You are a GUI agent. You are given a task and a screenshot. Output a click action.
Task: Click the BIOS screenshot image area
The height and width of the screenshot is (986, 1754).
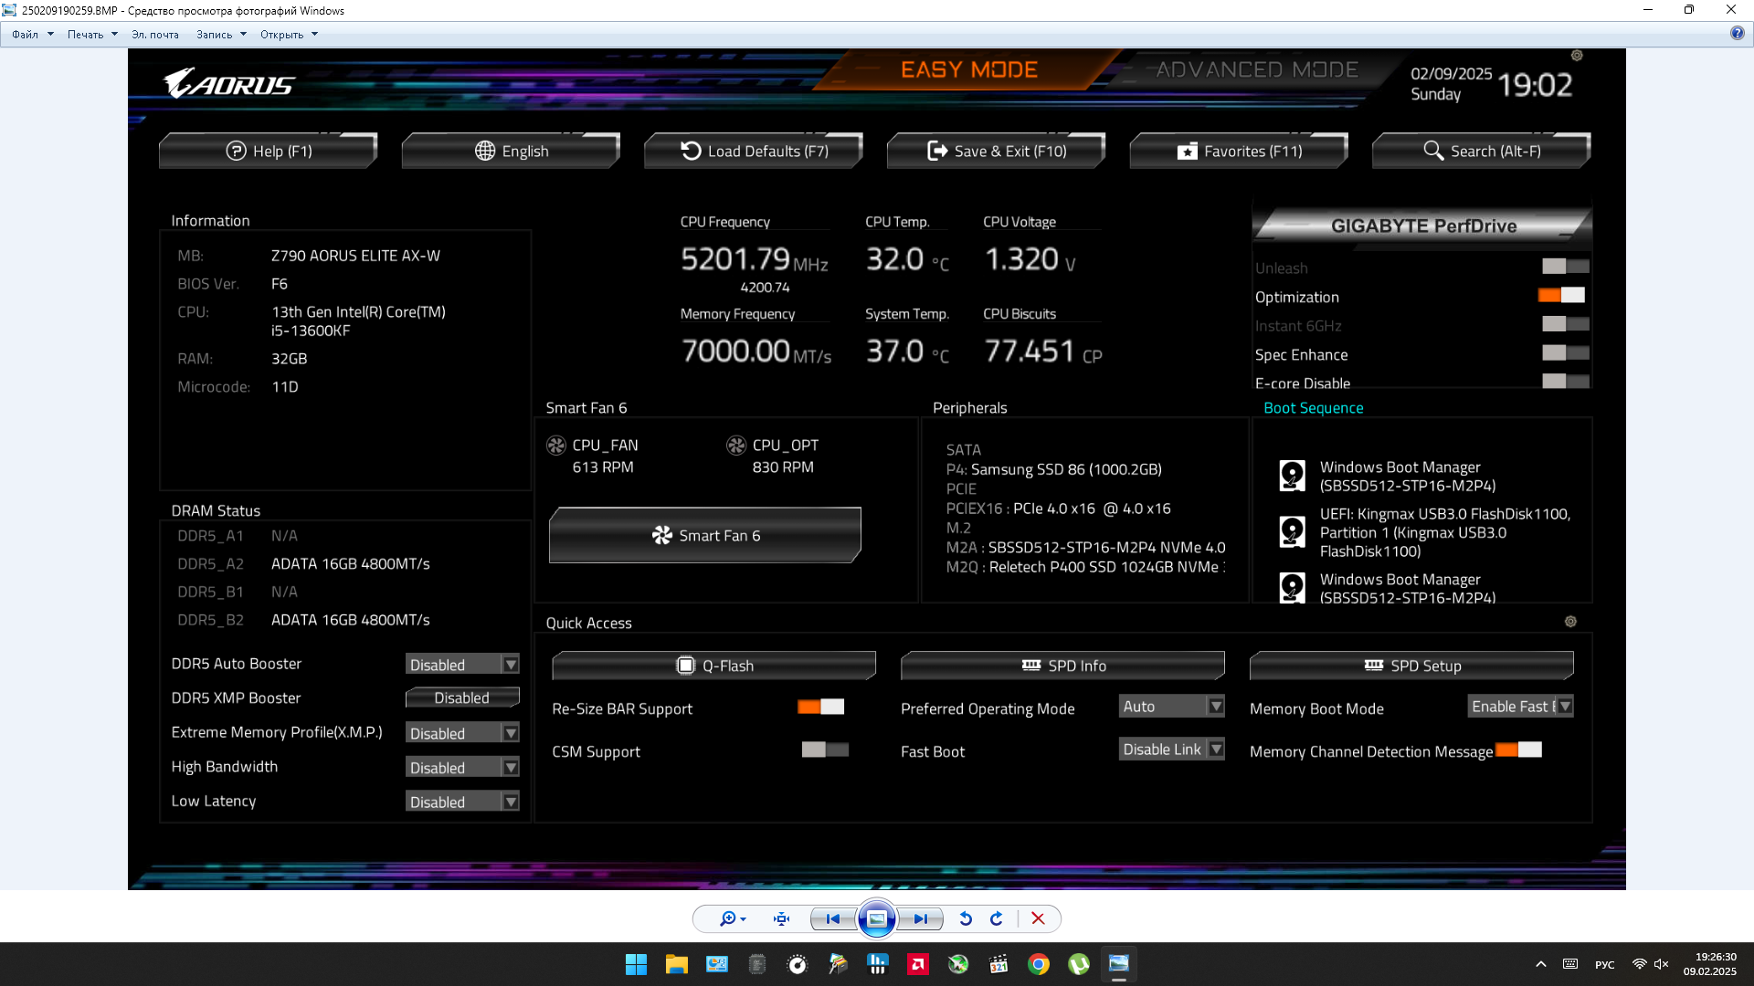coord(877,468)
